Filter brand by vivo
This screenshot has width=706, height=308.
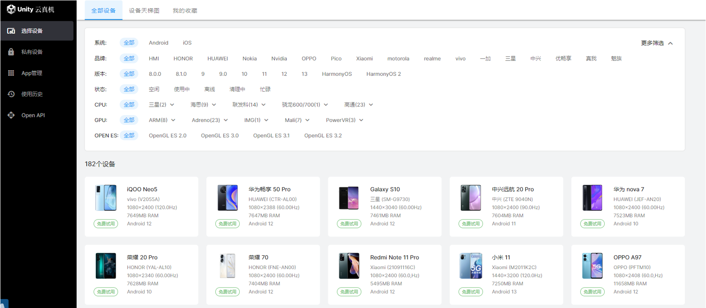coord(460,59)
